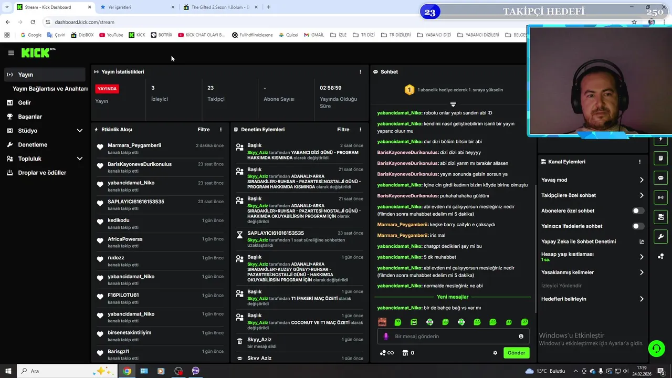
Task: Bookmark this page with the star icon
Action: coord(634,22)
